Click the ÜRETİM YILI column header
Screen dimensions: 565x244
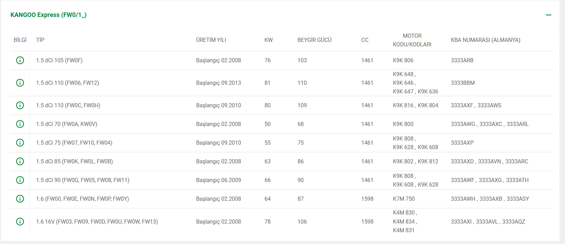click(x=211, y=40)
